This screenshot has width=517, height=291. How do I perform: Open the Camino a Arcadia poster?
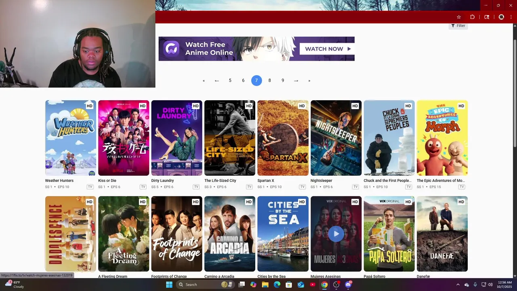(x=230, y=234)
